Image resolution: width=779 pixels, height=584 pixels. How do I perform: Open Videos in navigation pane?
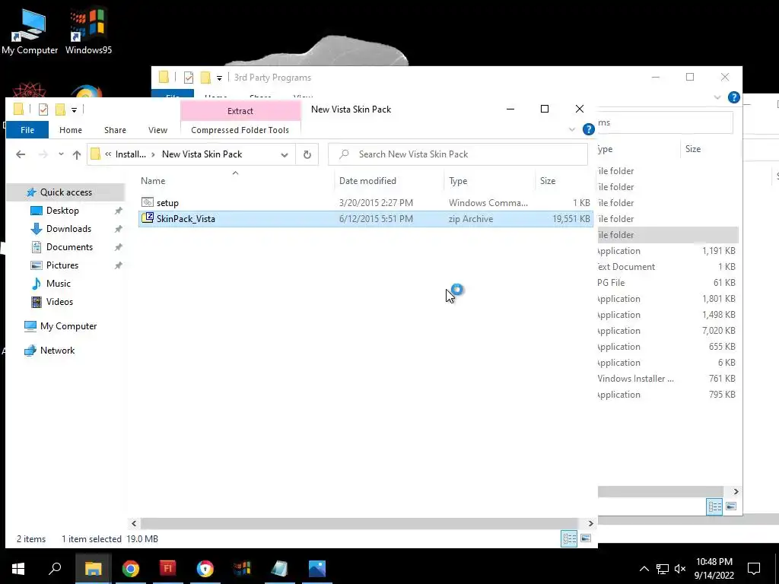[x=59, y=302]
